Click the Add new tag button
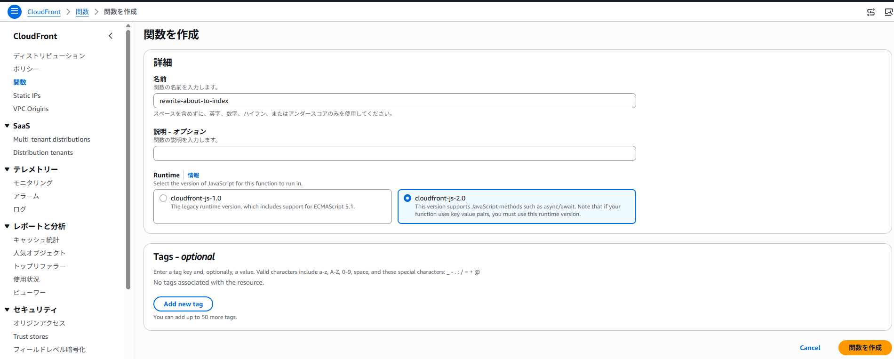Screen dimensions: 894x359 point(183,304)
